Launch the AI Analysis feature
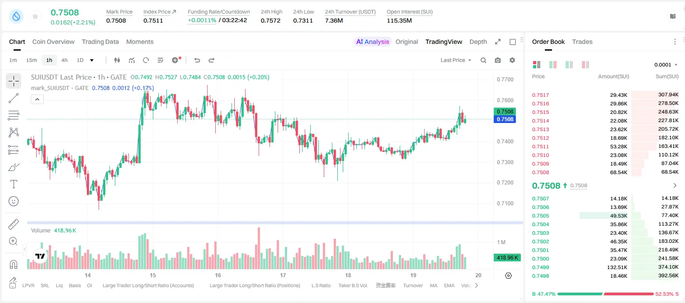Image resolution: width=685 pixels, height=303 pixels. [x=372, y=42]
